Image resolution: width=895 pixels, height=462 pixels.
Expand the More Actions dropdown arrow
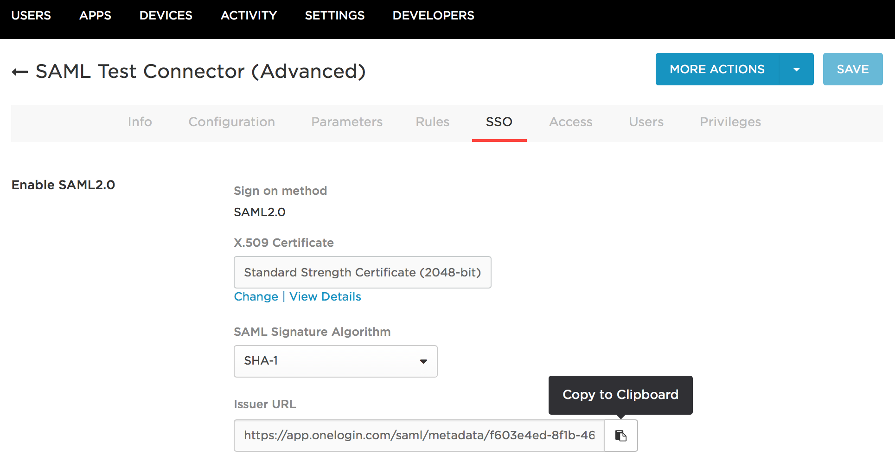[x=796, y=70]
